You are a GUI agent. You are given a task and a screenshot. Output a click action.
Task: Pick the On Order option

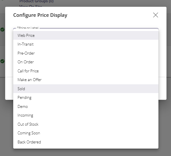click(86, 62)
